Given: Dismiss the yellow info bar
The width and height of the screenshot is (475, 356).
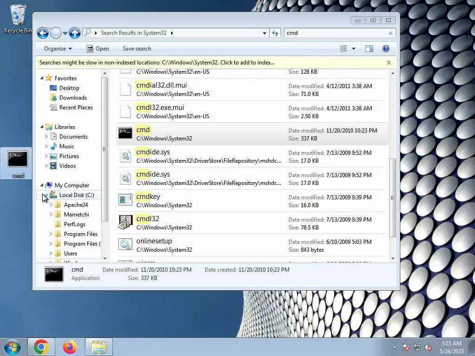Looking at the screenshot, I should pos(389,63).
